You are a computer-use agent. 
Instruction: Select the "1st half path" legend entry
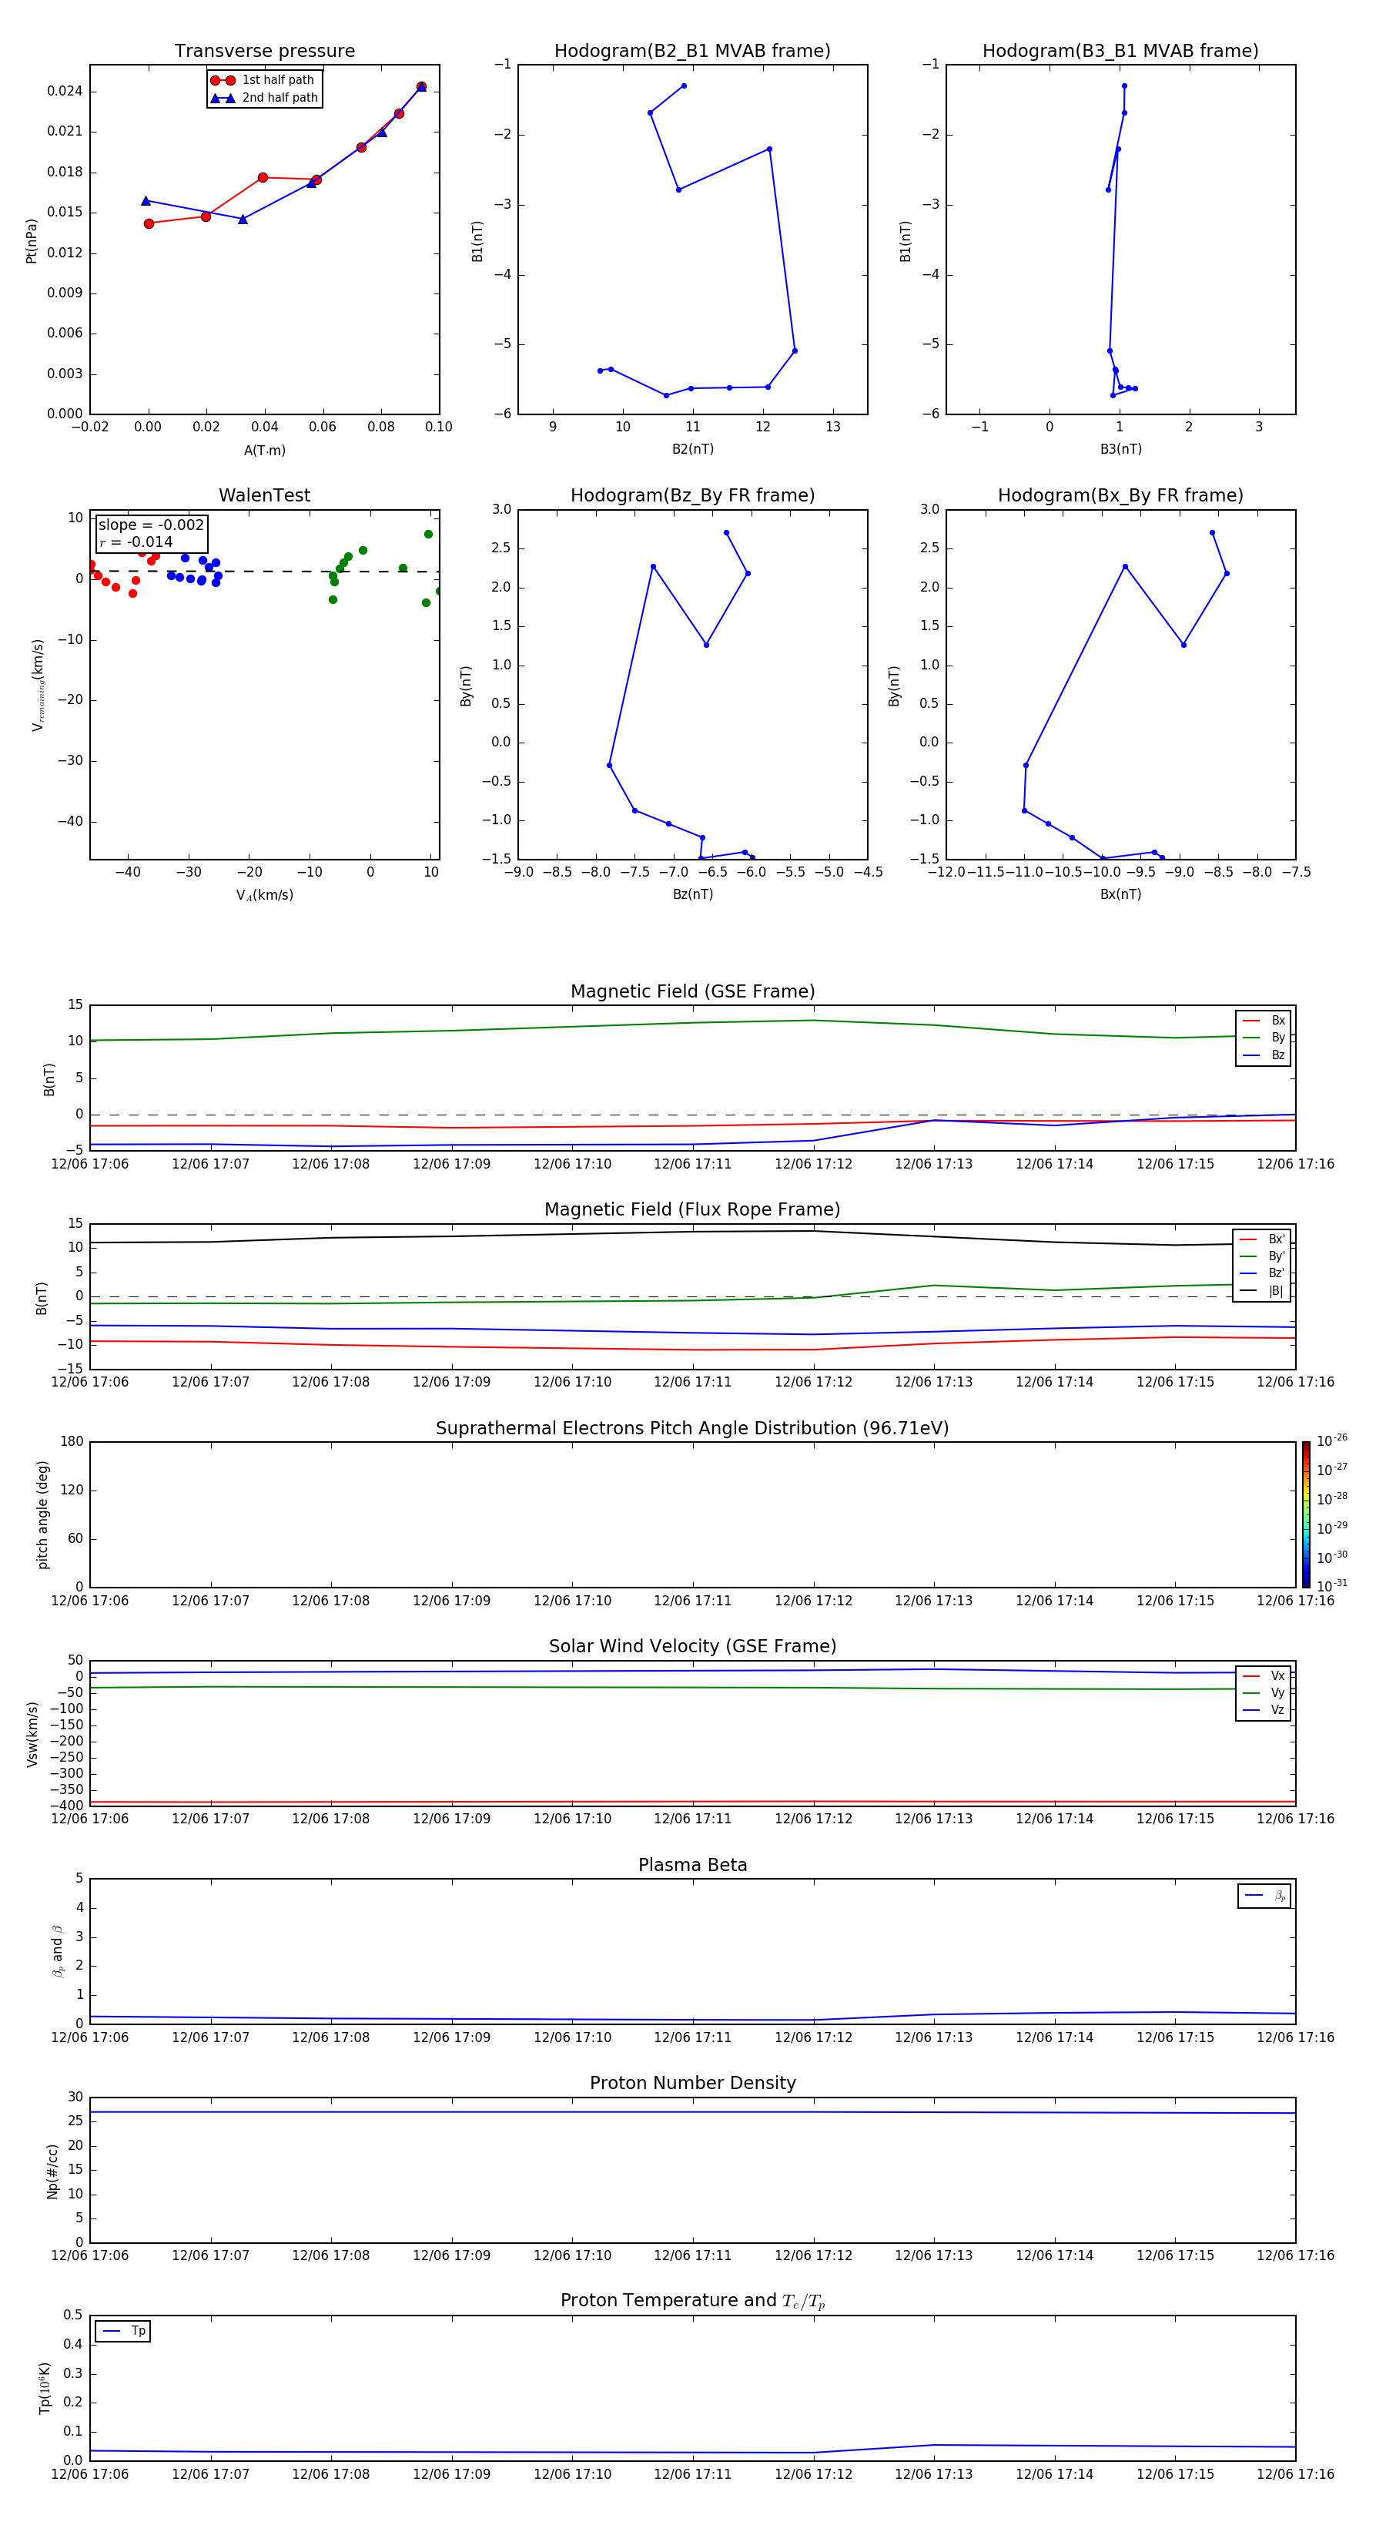click(x=263, y=80)
